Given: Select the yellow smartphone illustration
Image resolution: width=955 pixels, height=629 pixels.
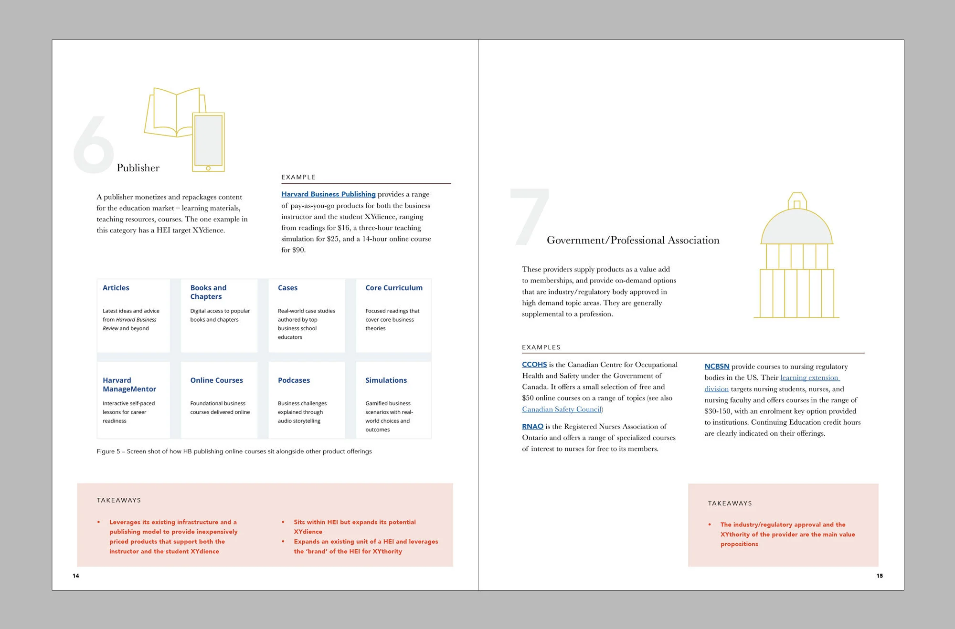Looking at the screenshot, I should coord(208,143).
